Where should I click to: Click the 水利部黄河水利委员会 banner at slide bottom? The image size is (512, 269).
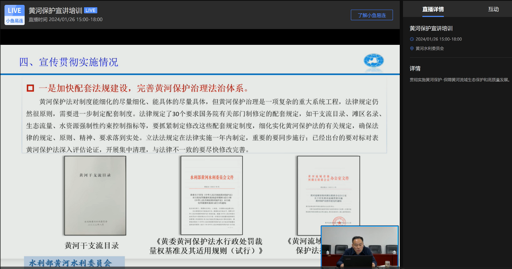tap(70, 263)
